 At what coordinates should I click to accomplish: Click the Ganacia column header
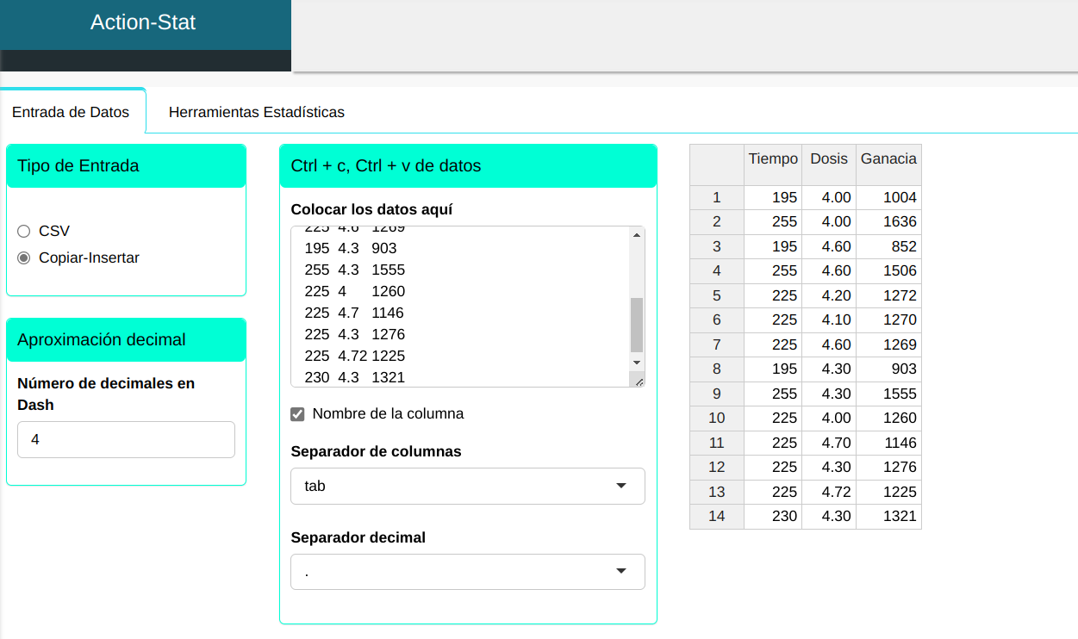pyautogui.click(x=888, y=159)
